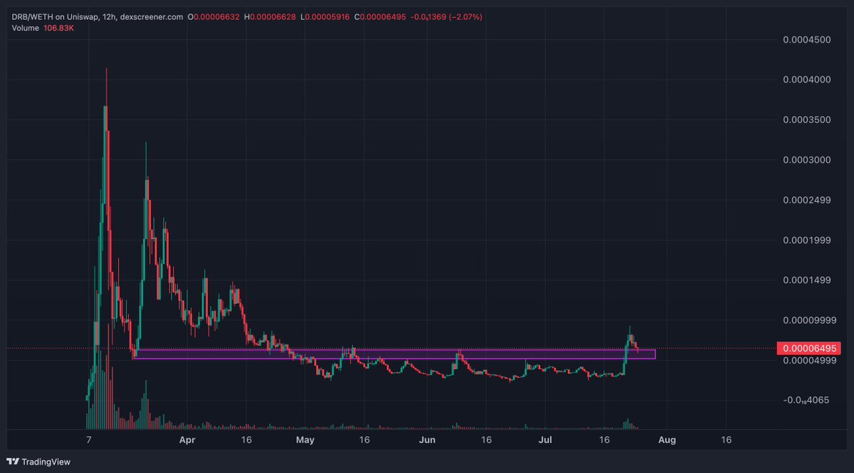Click the 0.0002499 price axis label
The image size is (854, 473).
pos(806,200)
